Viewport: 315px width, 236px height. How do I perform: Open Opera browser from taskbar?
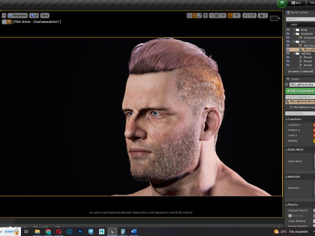[59, 231]
